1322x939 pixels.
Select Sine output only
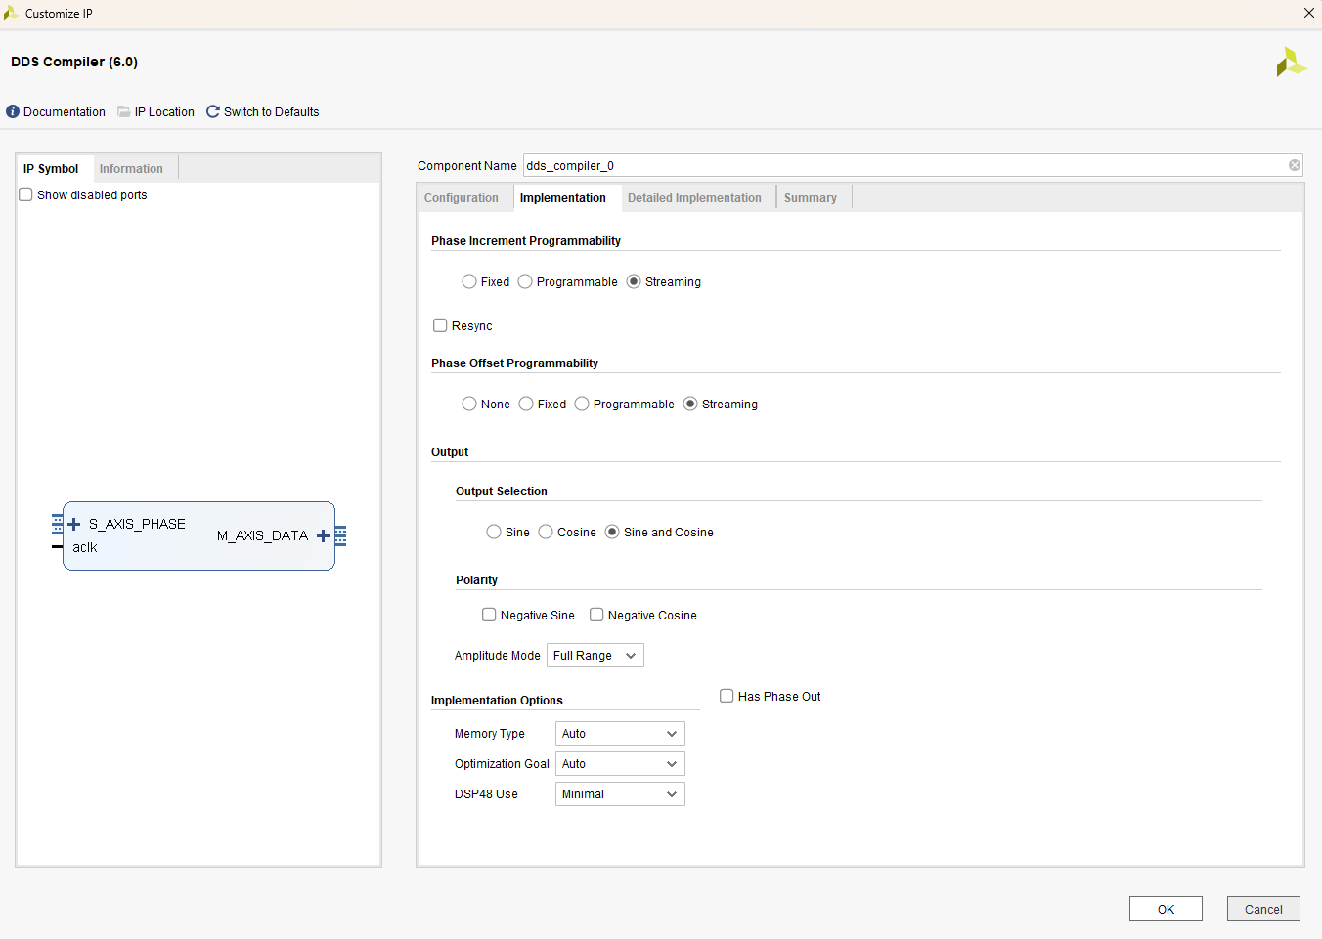[x=494, y=532]
